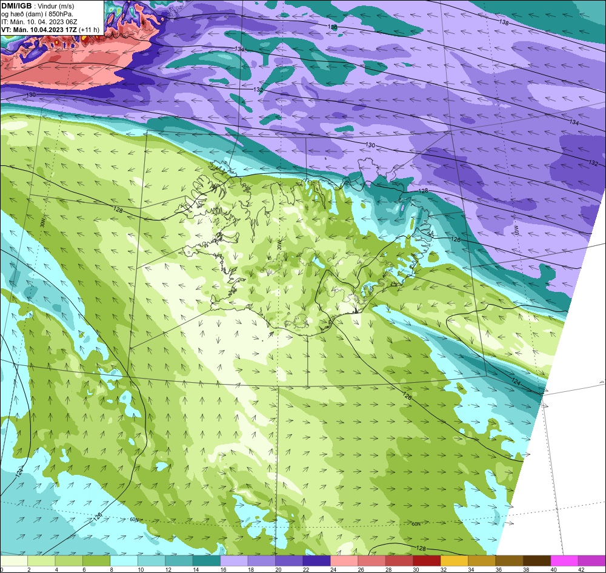Viewport: 606px width, 573px height.
Task: Click the legend swatch between 34 and 36
Action: tap(482, 560)
